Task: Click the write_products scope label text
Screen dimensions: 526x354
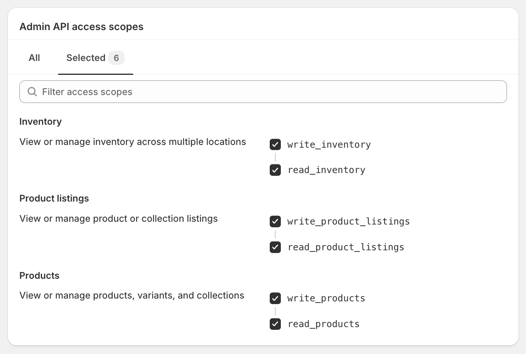Action: click(326, 298)
